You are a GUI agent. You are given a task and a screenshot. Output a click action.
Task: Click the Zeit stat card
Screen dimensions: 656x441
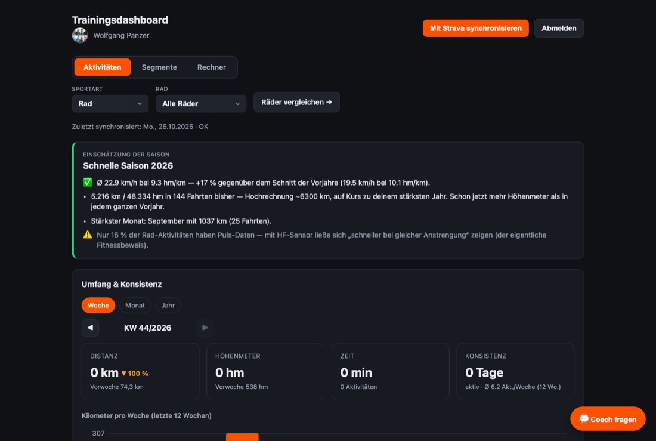[391, 372]
